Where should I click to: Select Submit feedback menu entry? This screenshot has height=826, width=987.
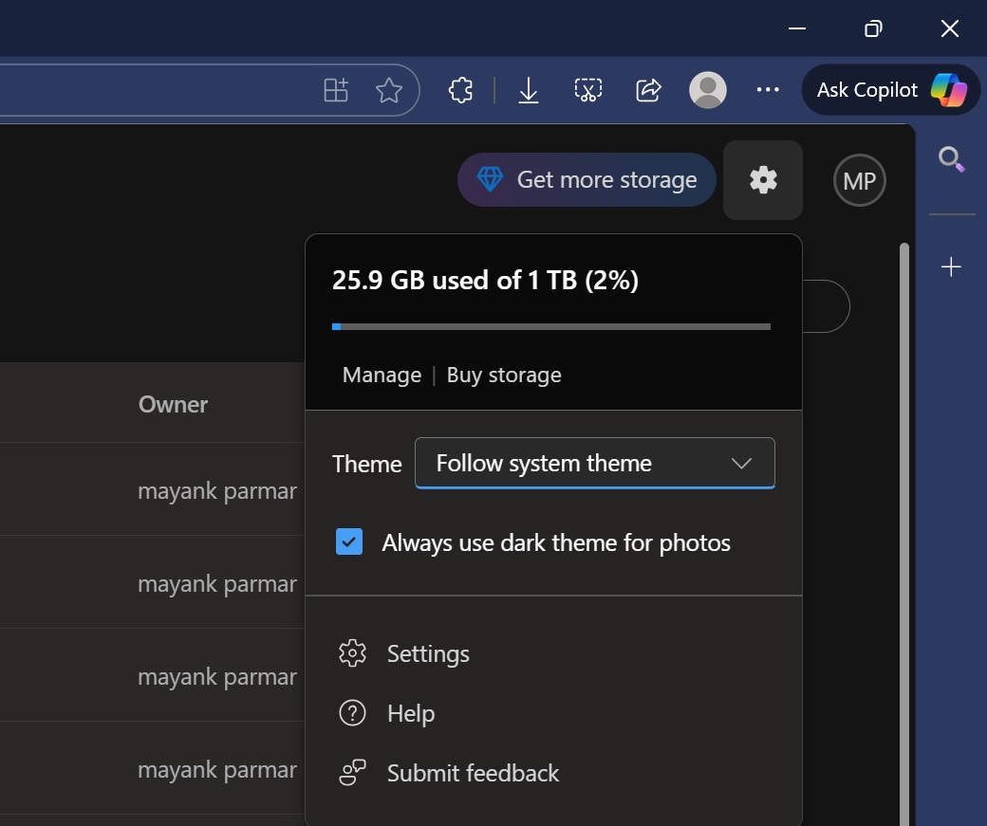pos(473,773)
